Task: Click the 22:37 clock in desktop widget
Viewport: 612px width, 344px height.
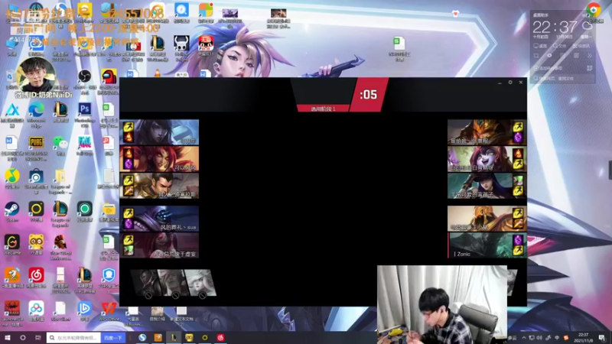Action: click(x=554, y=27)
